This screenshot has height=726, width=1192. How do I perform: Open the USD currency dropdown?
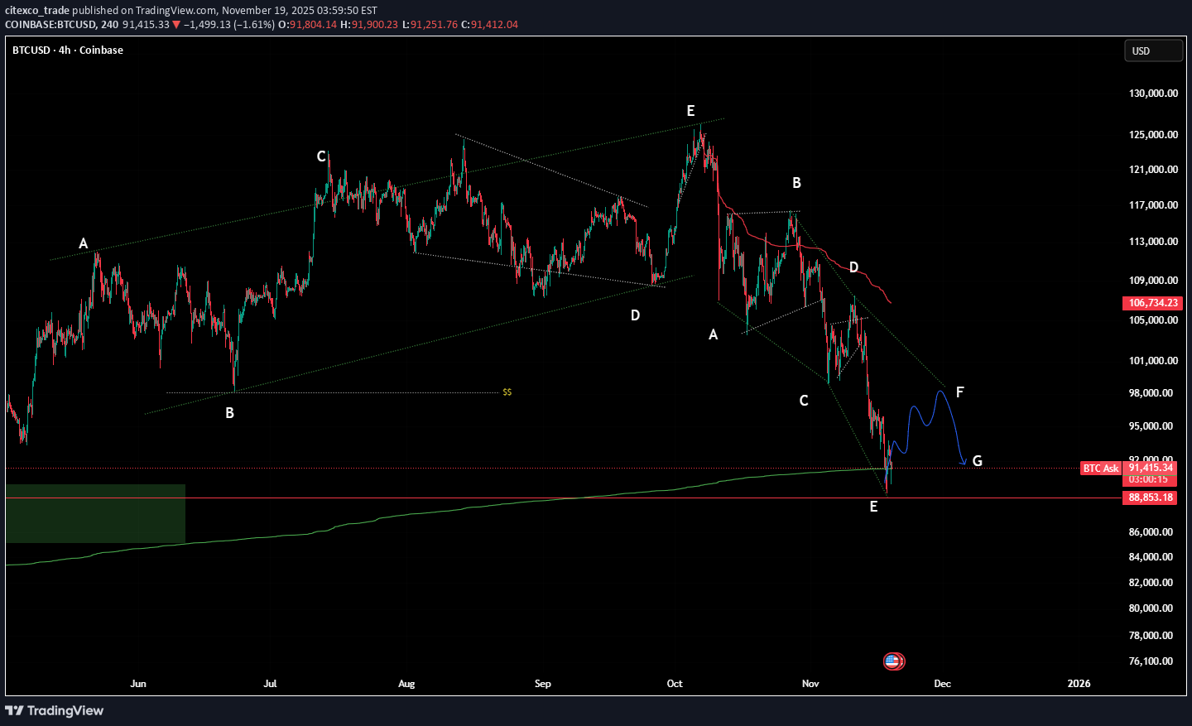click(x=1152, y=51)
